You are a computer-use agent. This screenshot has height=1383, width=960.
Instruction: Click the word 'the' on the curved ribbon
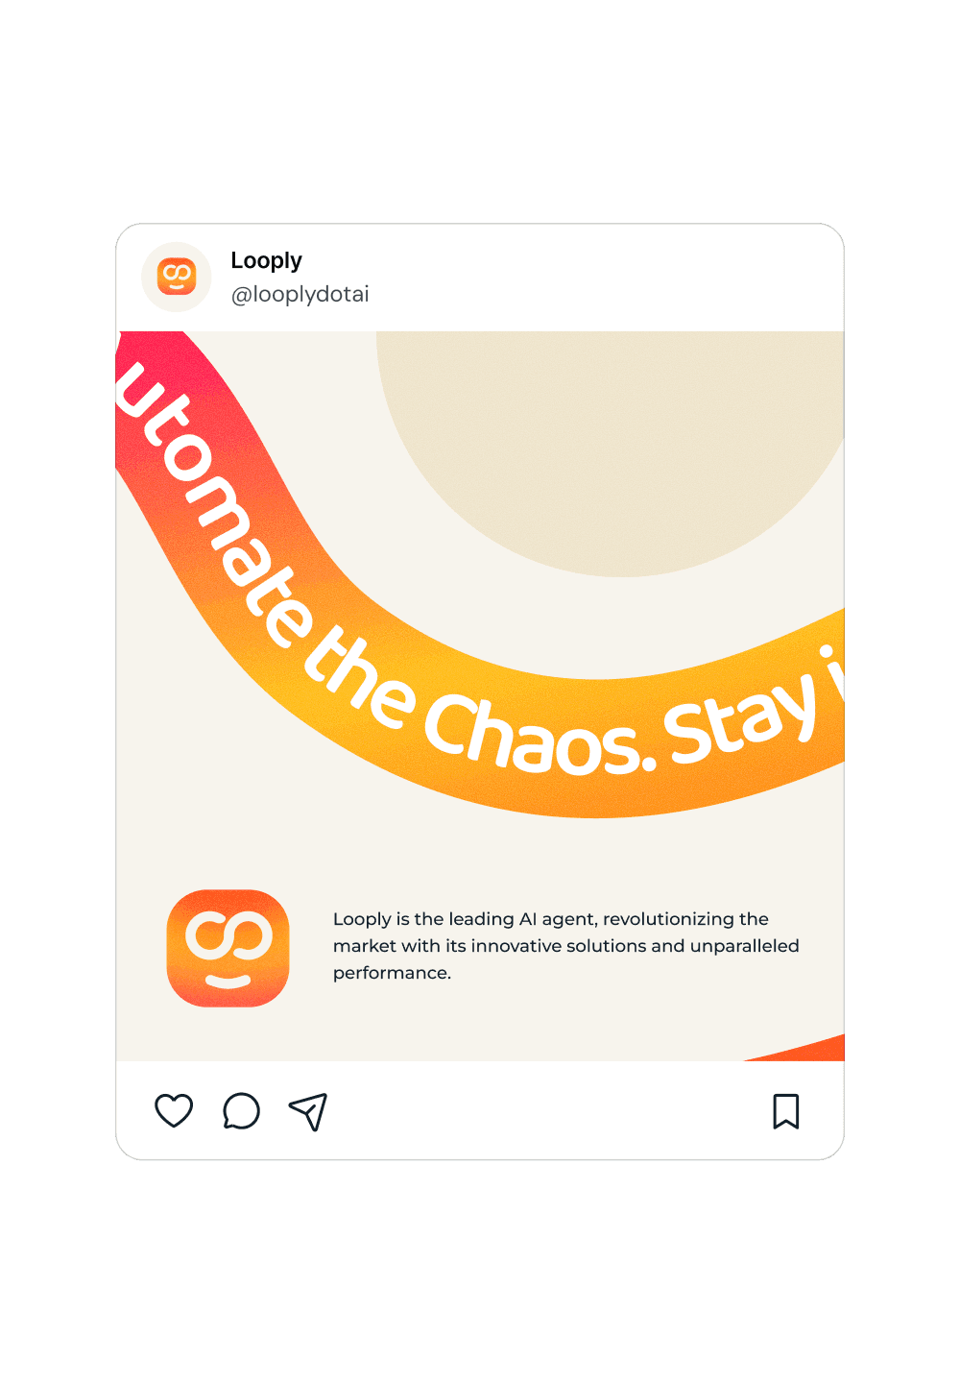[x=360, y=677]
